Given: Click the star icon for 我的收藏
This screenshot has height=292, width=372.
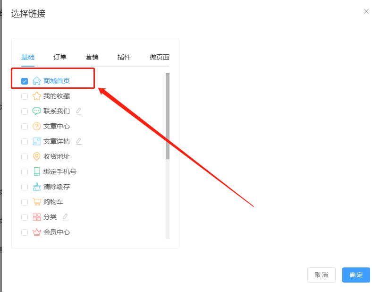Looking at the screenshot, I should (36, 96).
